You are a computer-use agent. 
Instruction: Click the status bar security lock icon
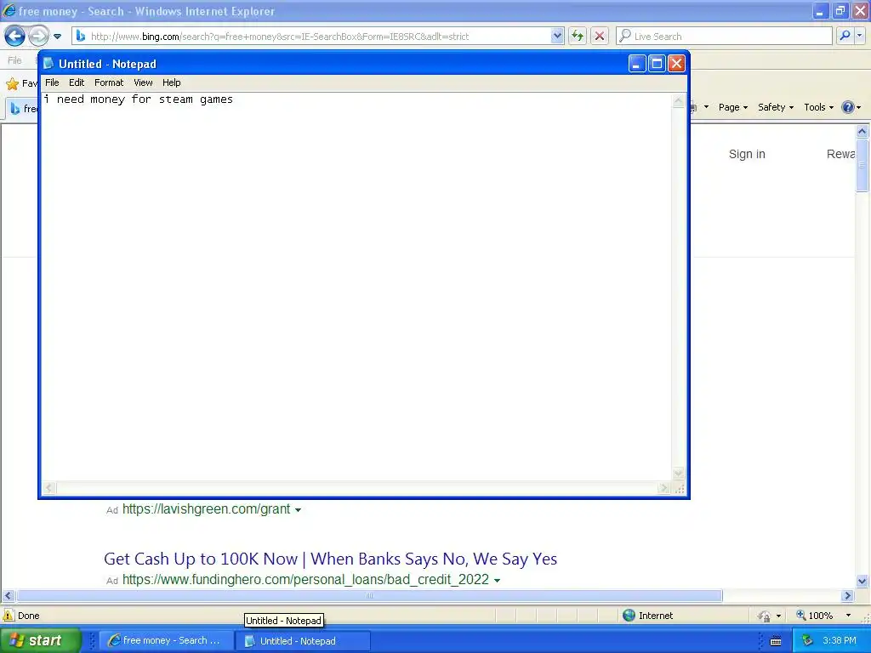765,616
